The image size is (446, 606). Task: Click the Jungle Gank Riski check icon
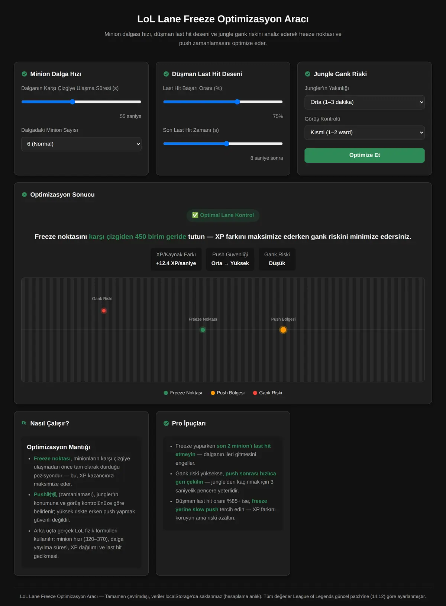tap(308, 74)
